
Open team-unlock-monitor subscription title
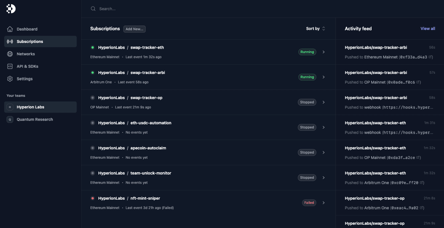coord(135,173)
